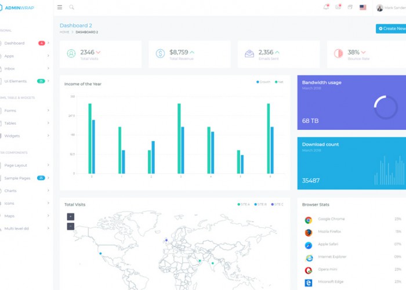Open the Tables sidebar item
Viewport: 406px width, 290px height.
pos(10,123)
